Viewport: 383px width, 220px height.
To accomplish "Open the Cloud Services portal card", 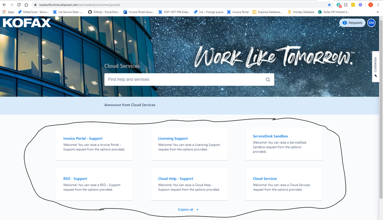I will [284, 184].
